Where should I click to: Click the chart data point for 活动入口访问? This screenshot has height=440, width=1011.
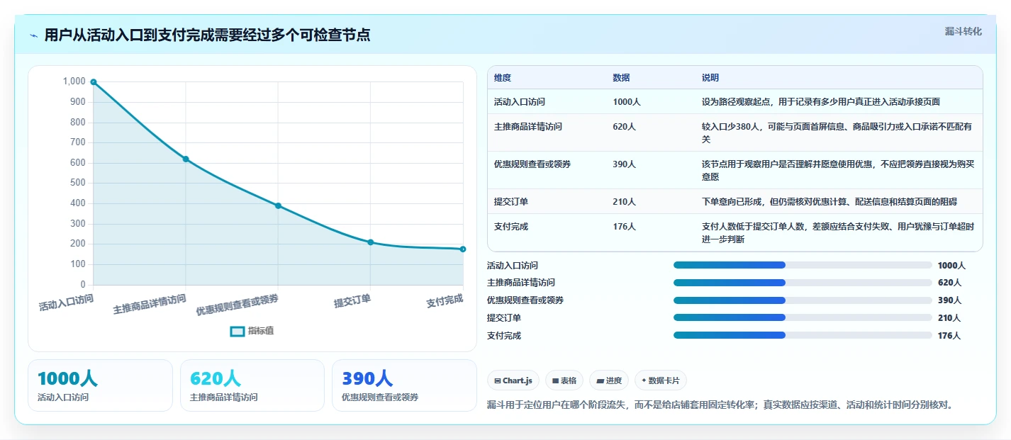[94, 82]
